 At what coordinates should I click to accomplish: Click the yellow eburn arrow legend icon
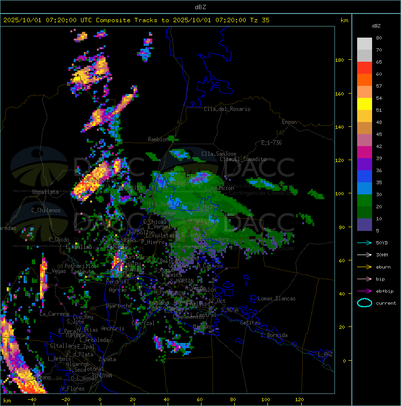[364, 267]
